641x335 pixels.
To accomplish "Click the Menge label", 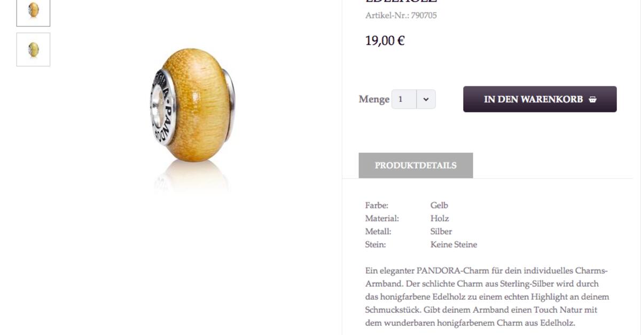I will pyautogui.click(x=374, y=99).
